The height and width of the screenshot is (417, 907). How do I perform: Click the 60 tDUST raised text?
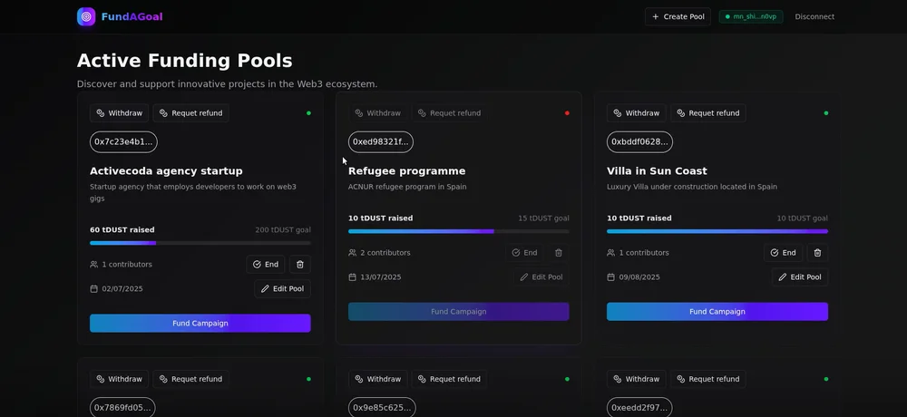(122, 229)
